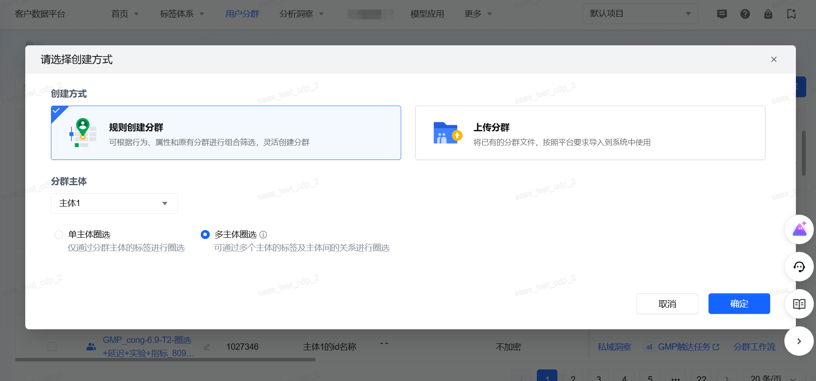Close the create method dialog
This screenshot has width=816, height=381.
click(774, 59)
